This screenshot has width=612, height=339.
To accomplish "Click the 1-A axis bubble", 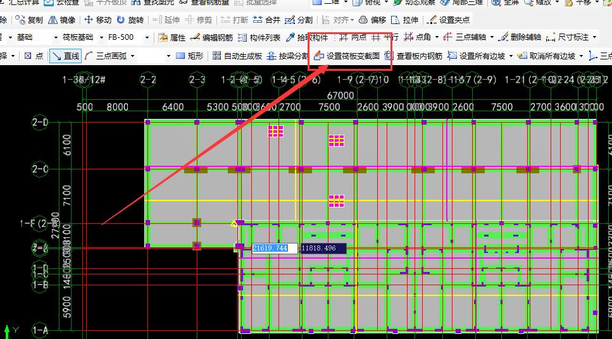I will point(40,330).
